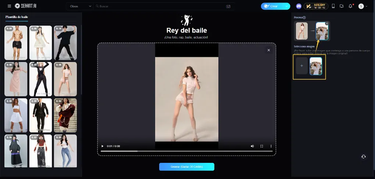Expand the Crear button dropdown arrow
Image resolution: width=375 pixels, height=179 pixels.
pos(286,6)
